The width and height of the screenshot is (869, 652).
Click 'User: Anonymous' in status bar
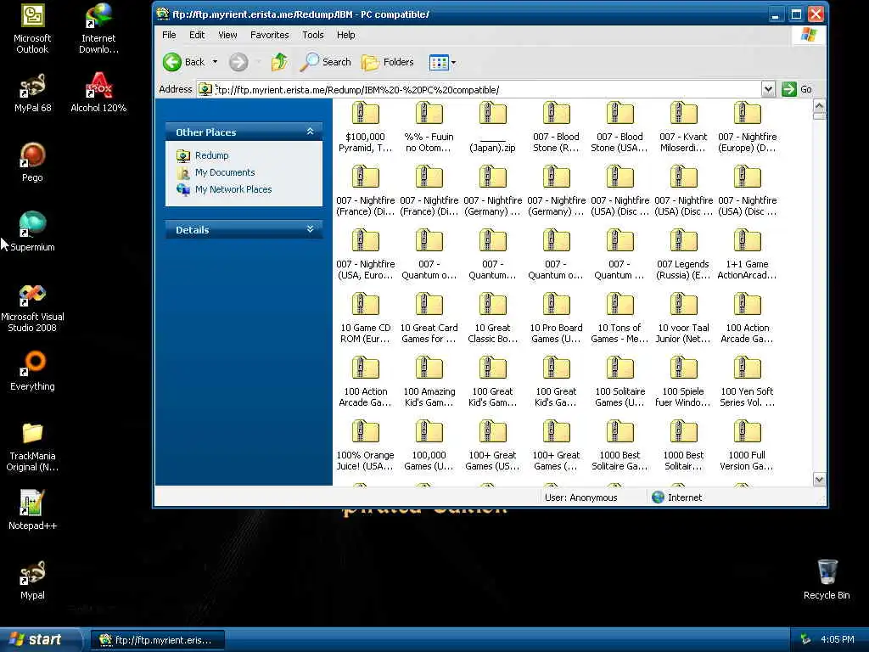pyautogui.click(x=580, y=497)
